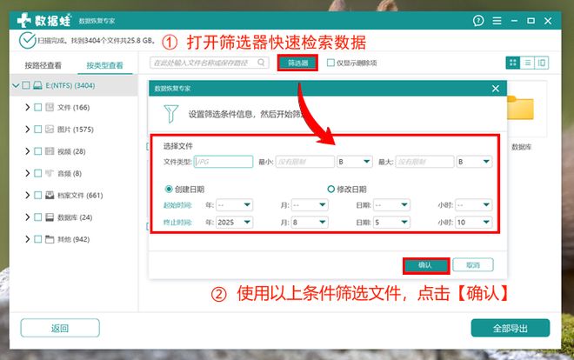Select the 创建日期 radio button
Viewport: 574px width, 360px height.
pyautogui.click(x=169, y=190)
